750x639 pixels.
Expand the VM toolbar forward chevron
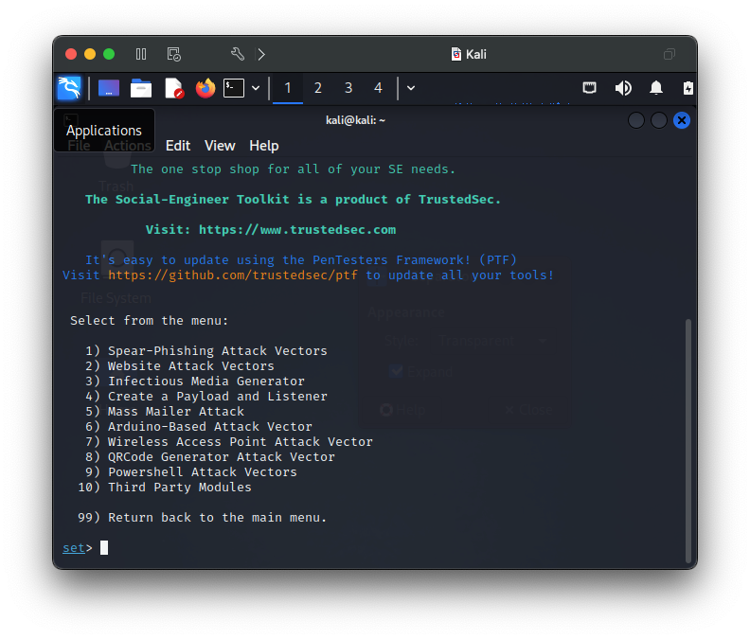[261, 54]
